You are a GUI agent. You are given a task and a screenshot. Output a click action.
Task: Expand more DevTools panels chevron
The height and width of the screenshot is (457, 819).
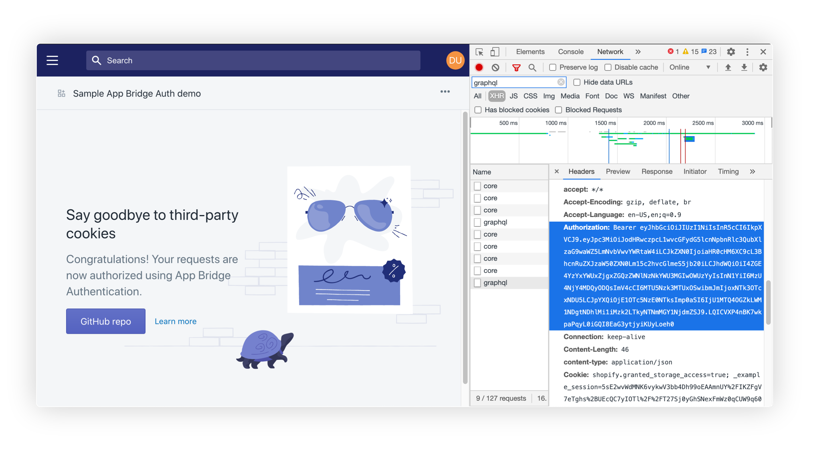[638, 52]
